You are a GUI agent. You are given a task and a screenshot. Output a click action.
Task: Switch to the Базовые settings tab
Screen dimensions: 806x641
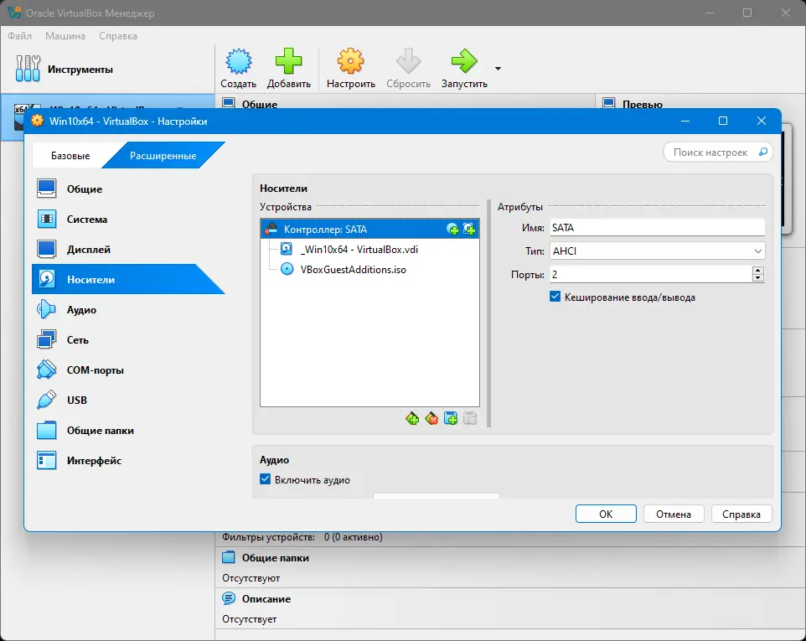[x=70, y=155]
